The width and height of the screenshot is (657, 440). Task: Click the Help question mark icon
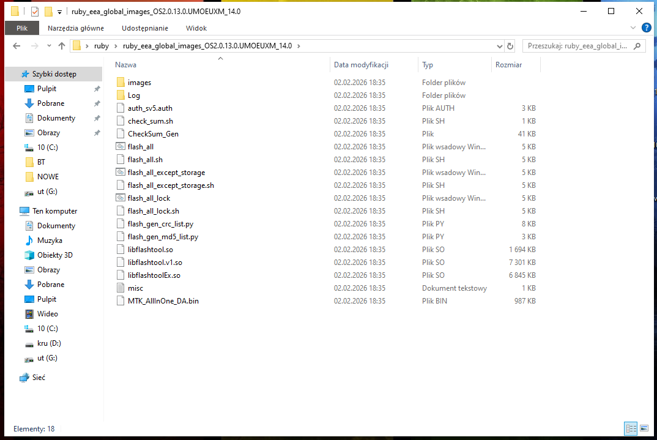(x=646, y=28)
